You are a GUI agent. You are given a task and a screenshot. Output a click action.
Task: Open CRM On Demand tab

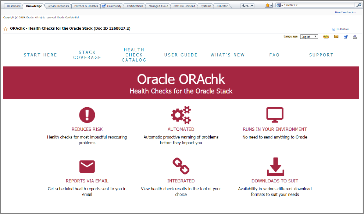coord(184,6)
